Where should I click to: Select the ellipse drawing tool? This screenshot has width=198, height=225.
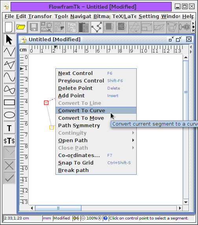tap(9, 115)
